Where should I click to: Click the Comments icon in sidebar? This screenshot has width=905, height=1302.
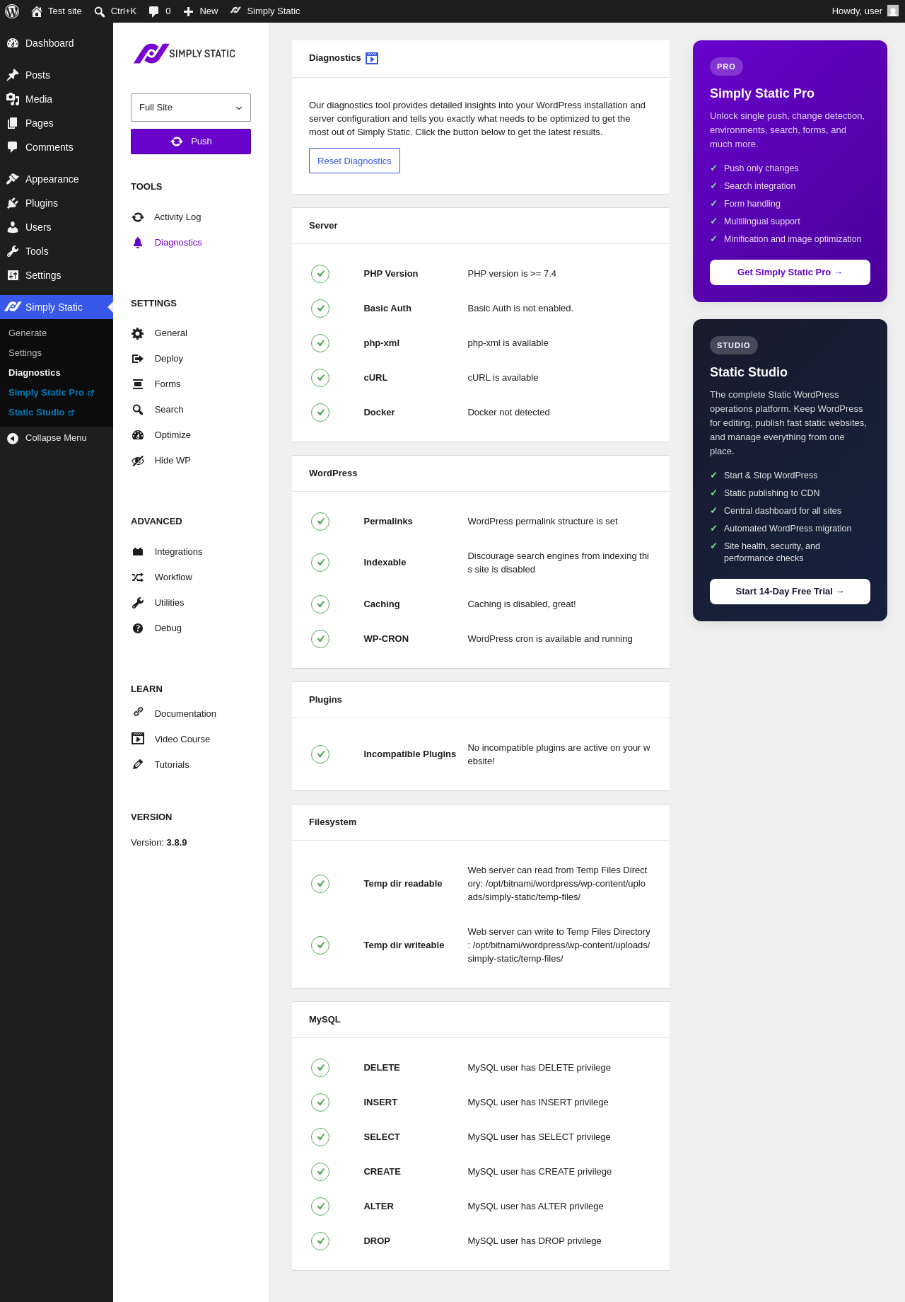pos(13,147)
